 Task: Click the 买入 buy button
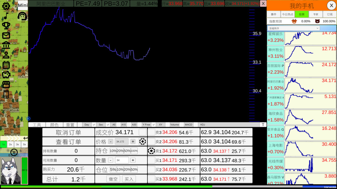pyautogui.click(x=129, y=179)
